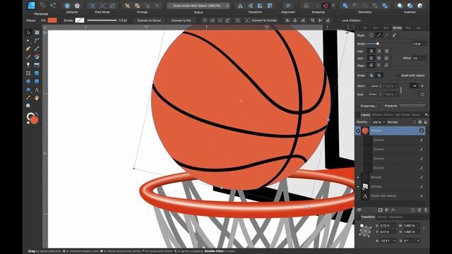Click the Flip Horizontal transform icon
The height and width of the screenshot is (254, 452).
[240, 6]
